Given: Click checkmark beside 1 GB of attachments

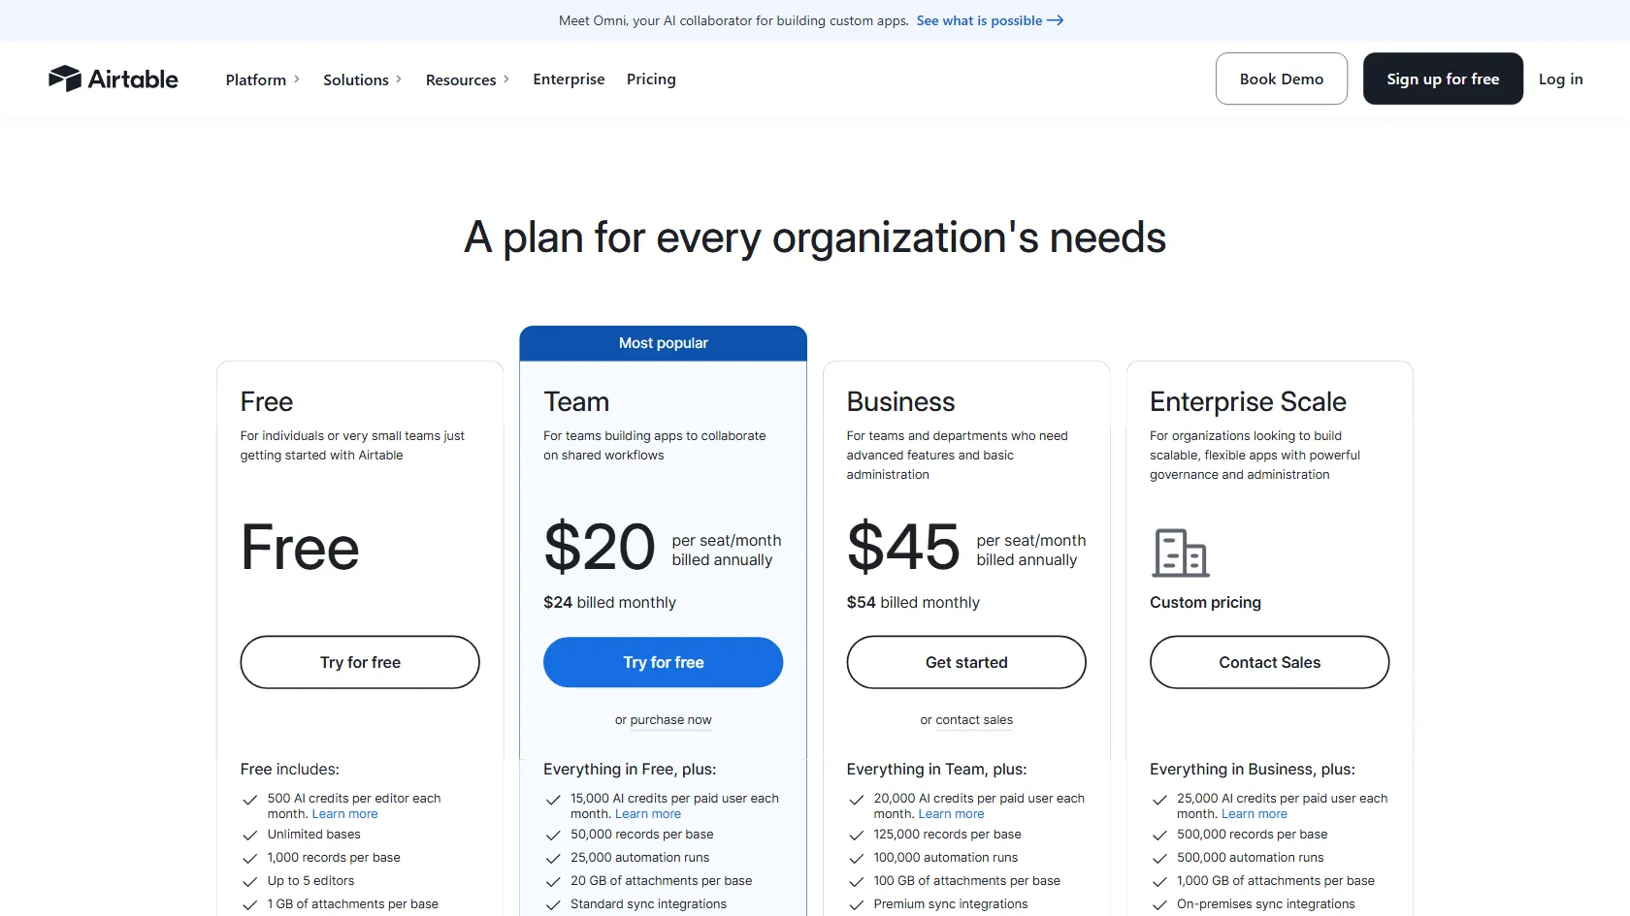Looking at the screenshot, I should tap(249, 904).
